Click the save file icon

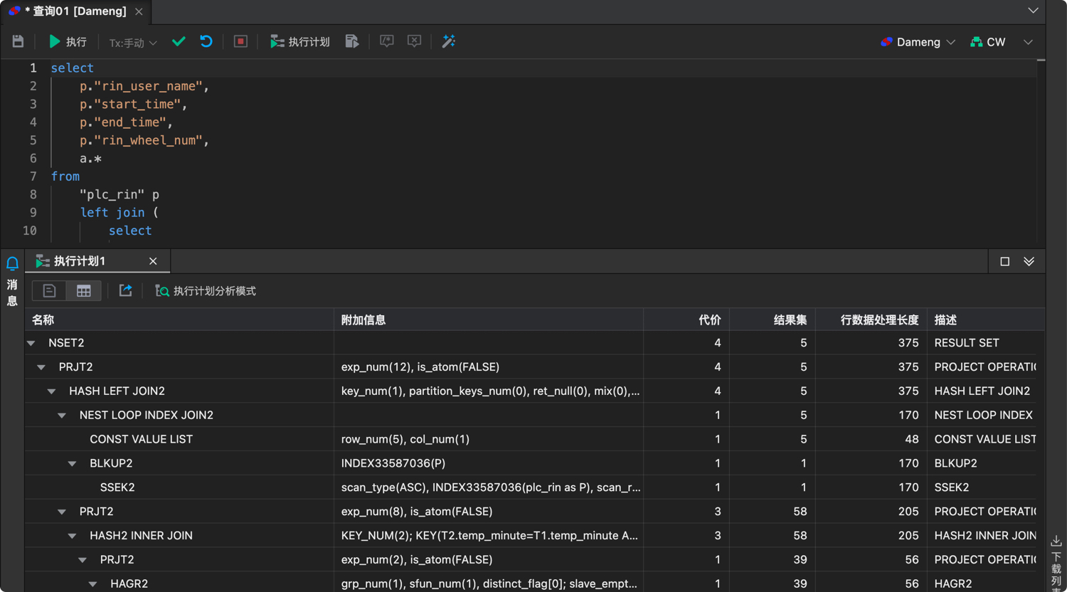point(18,42)
